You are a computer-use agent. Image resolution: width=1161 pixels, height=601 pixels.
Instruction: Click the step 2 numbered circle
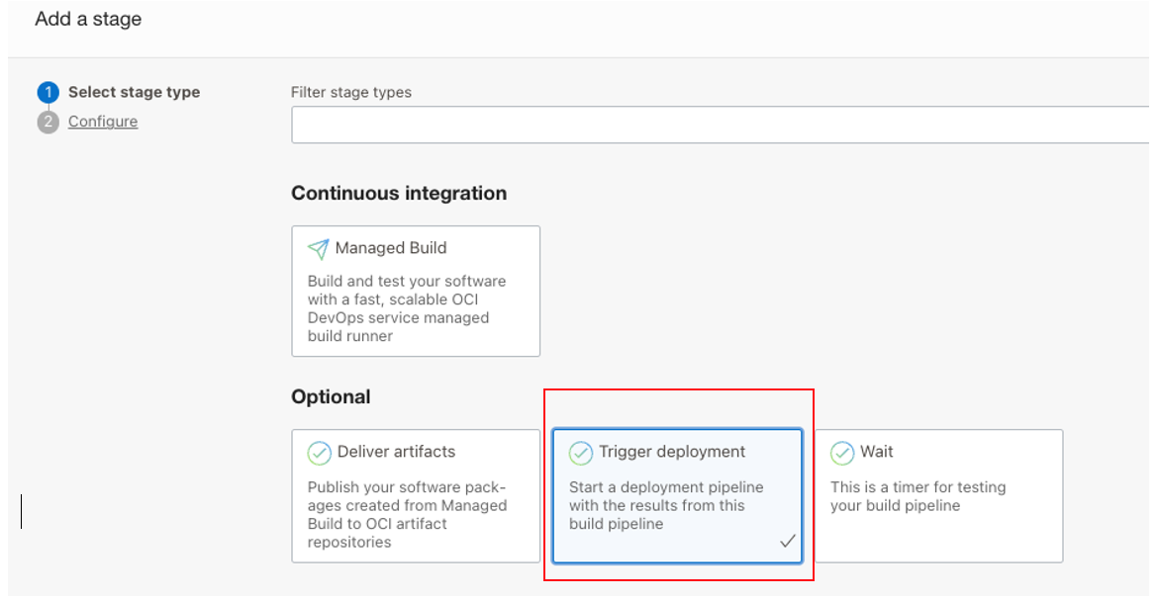[x=48, y=122]
